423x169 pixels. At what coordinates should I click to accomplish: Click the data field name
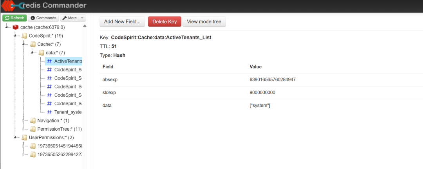click(107, 106)
